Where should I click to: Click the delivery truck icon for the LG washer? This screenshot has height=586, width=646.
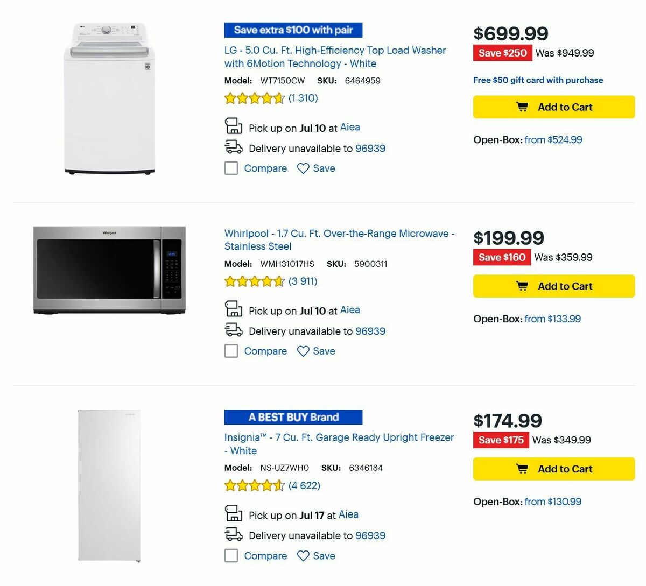coord(233,147)
